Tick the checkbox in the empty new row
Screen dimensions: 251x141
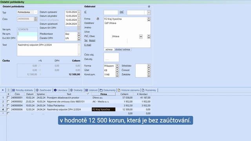[8, 113]
